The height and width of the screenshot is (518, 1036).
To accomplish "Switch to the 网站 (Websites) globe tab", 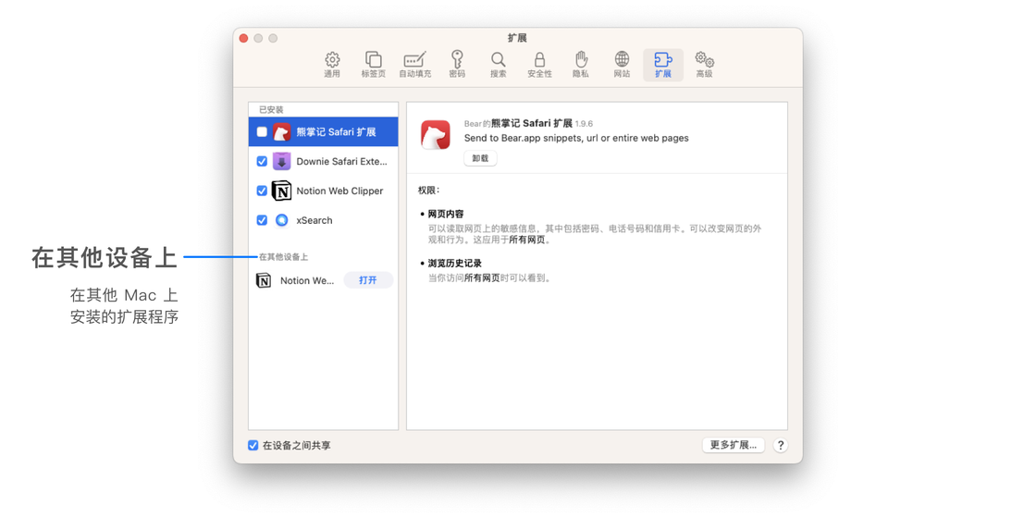I will click(622, 65).
